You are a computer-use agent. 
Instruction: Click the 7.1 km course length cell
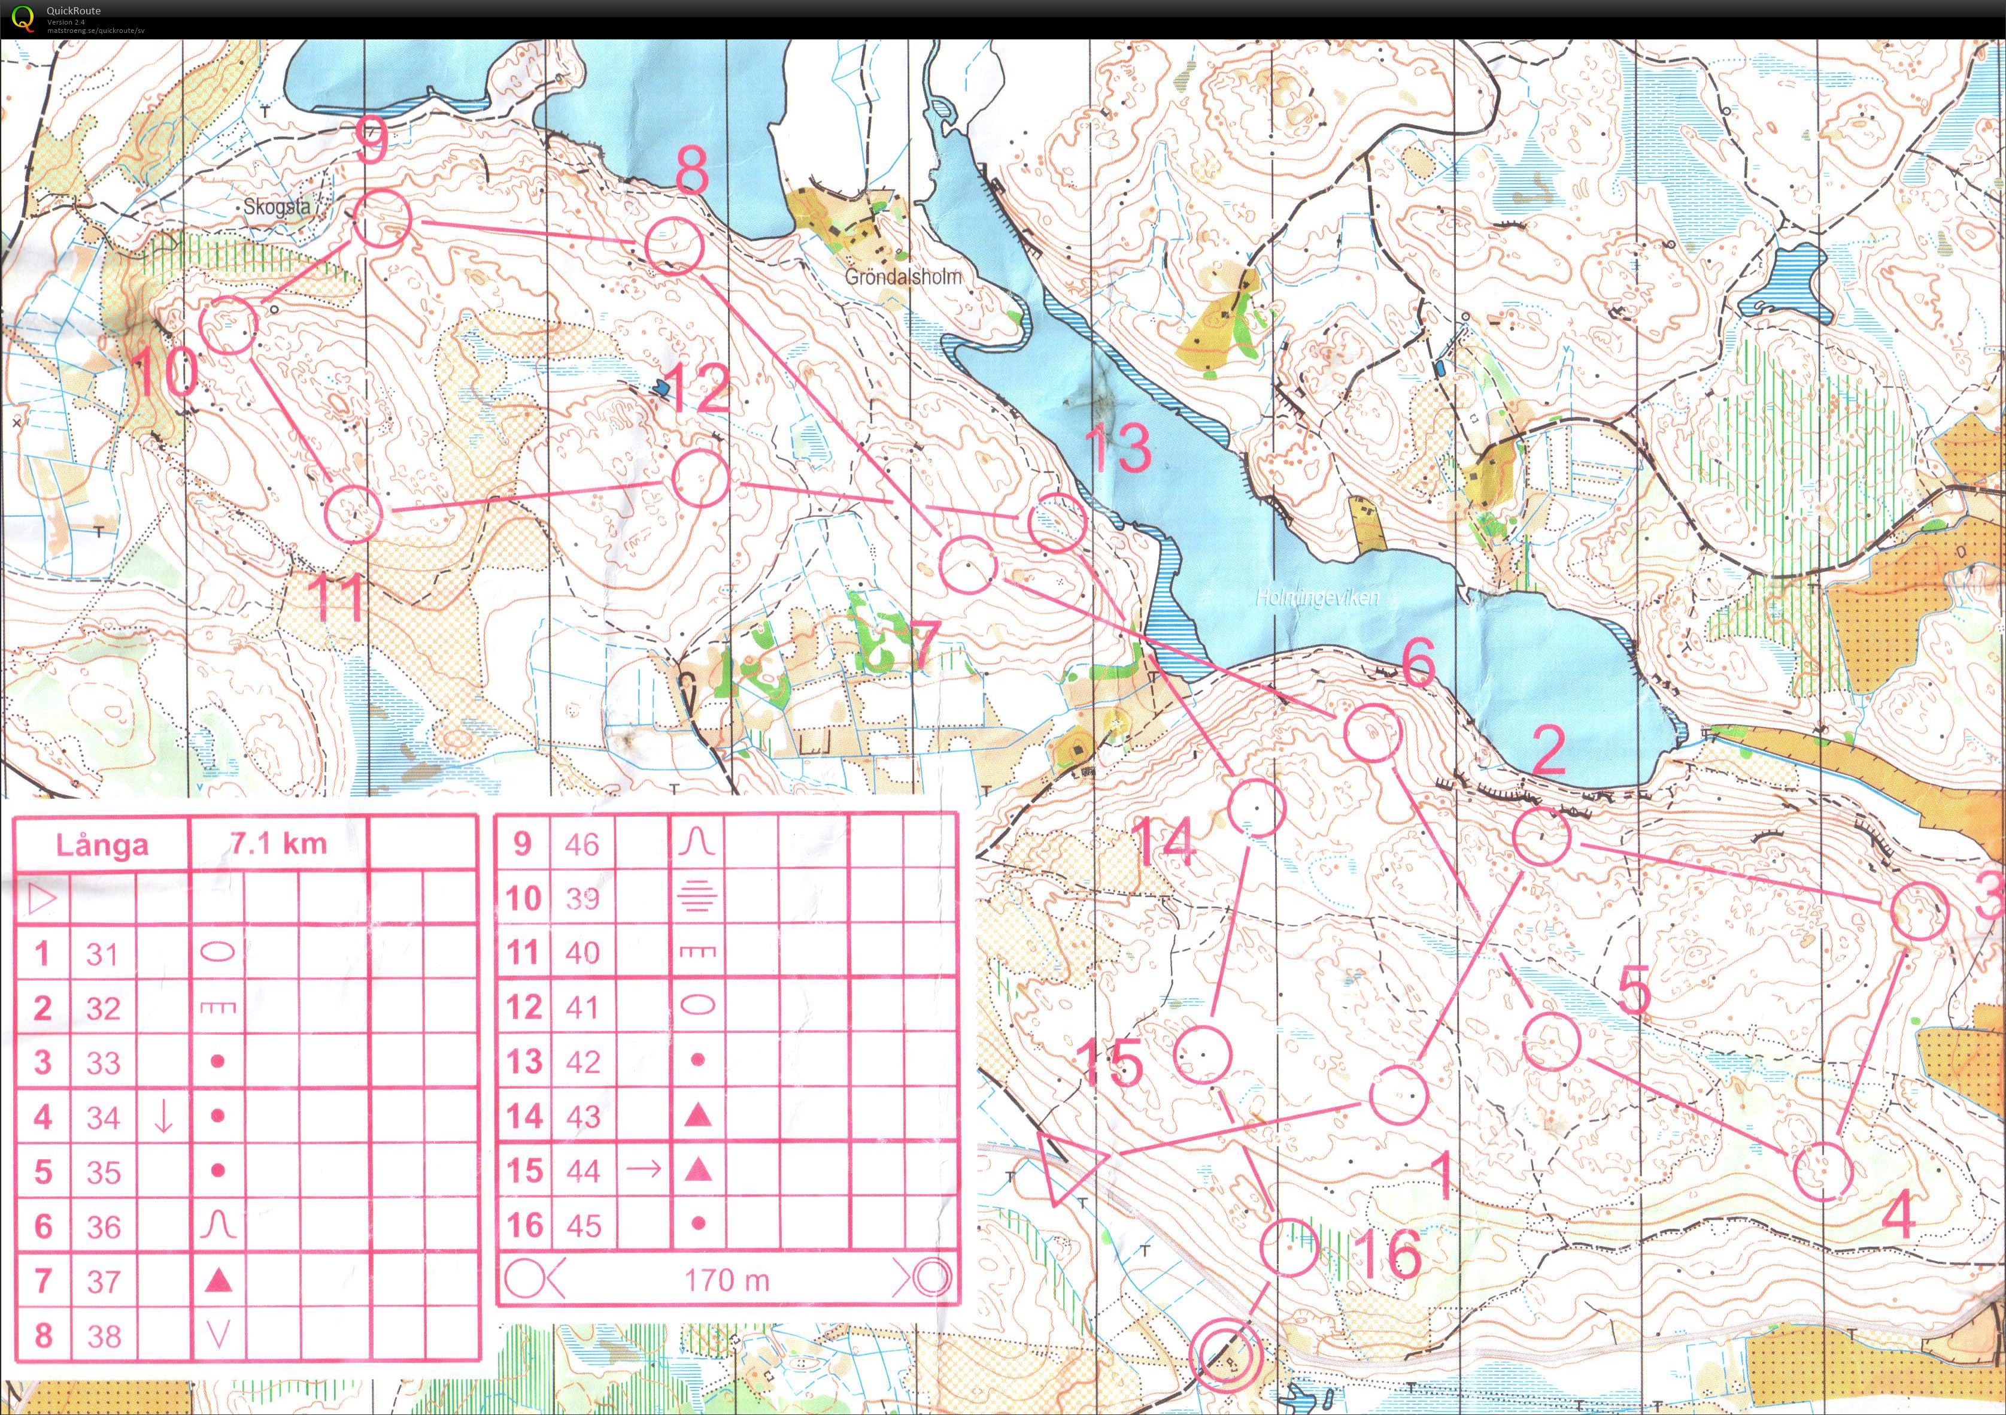click(x=279, y=843)
